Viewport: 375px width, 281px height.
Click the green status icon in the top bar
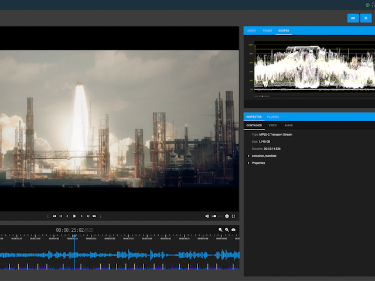click(x=367, y=5)
